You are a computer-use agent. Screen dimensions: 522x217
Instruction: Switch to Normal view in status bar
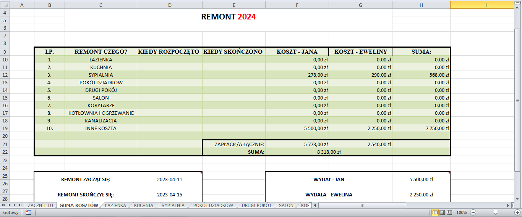(435, 212)
